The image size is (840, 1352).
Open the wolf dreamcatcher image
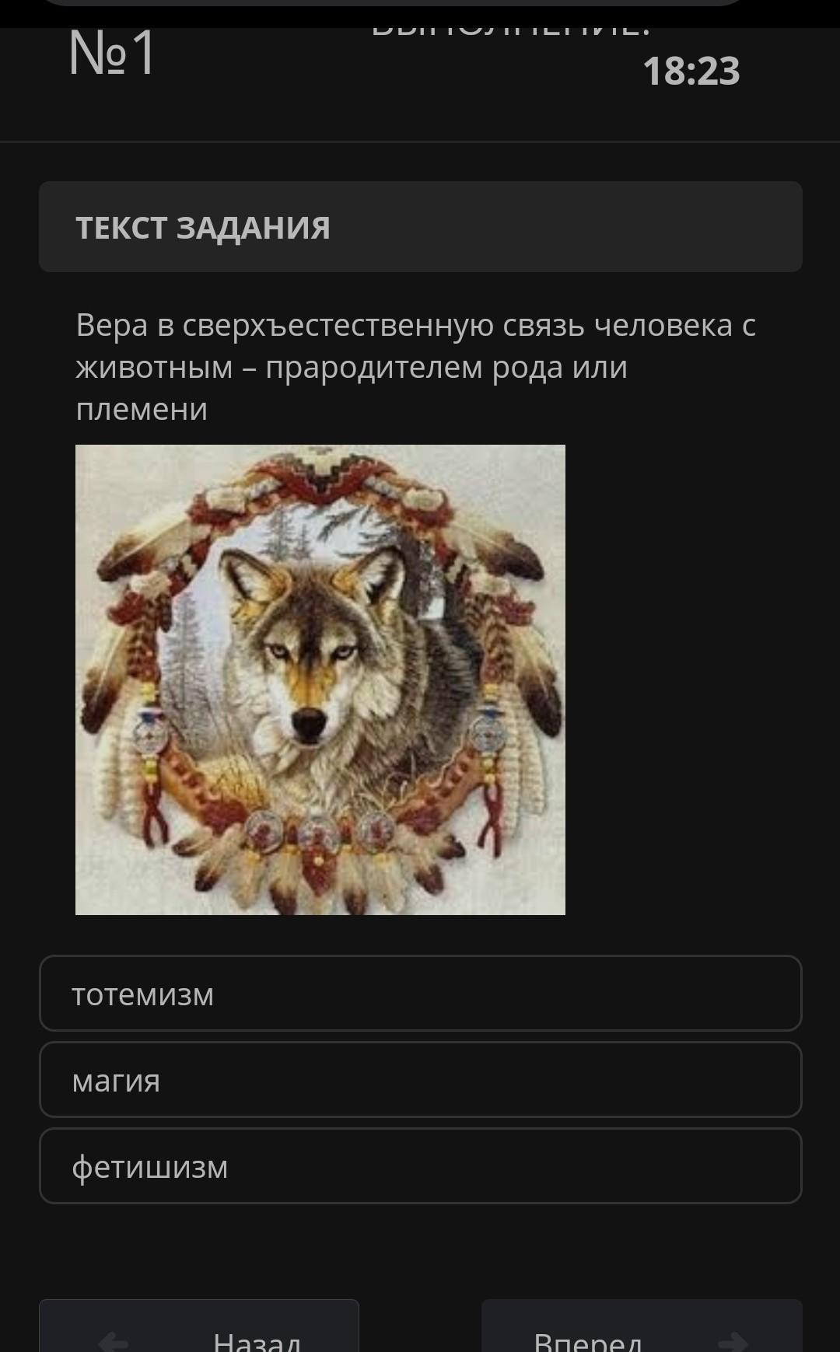pos(320,679)
